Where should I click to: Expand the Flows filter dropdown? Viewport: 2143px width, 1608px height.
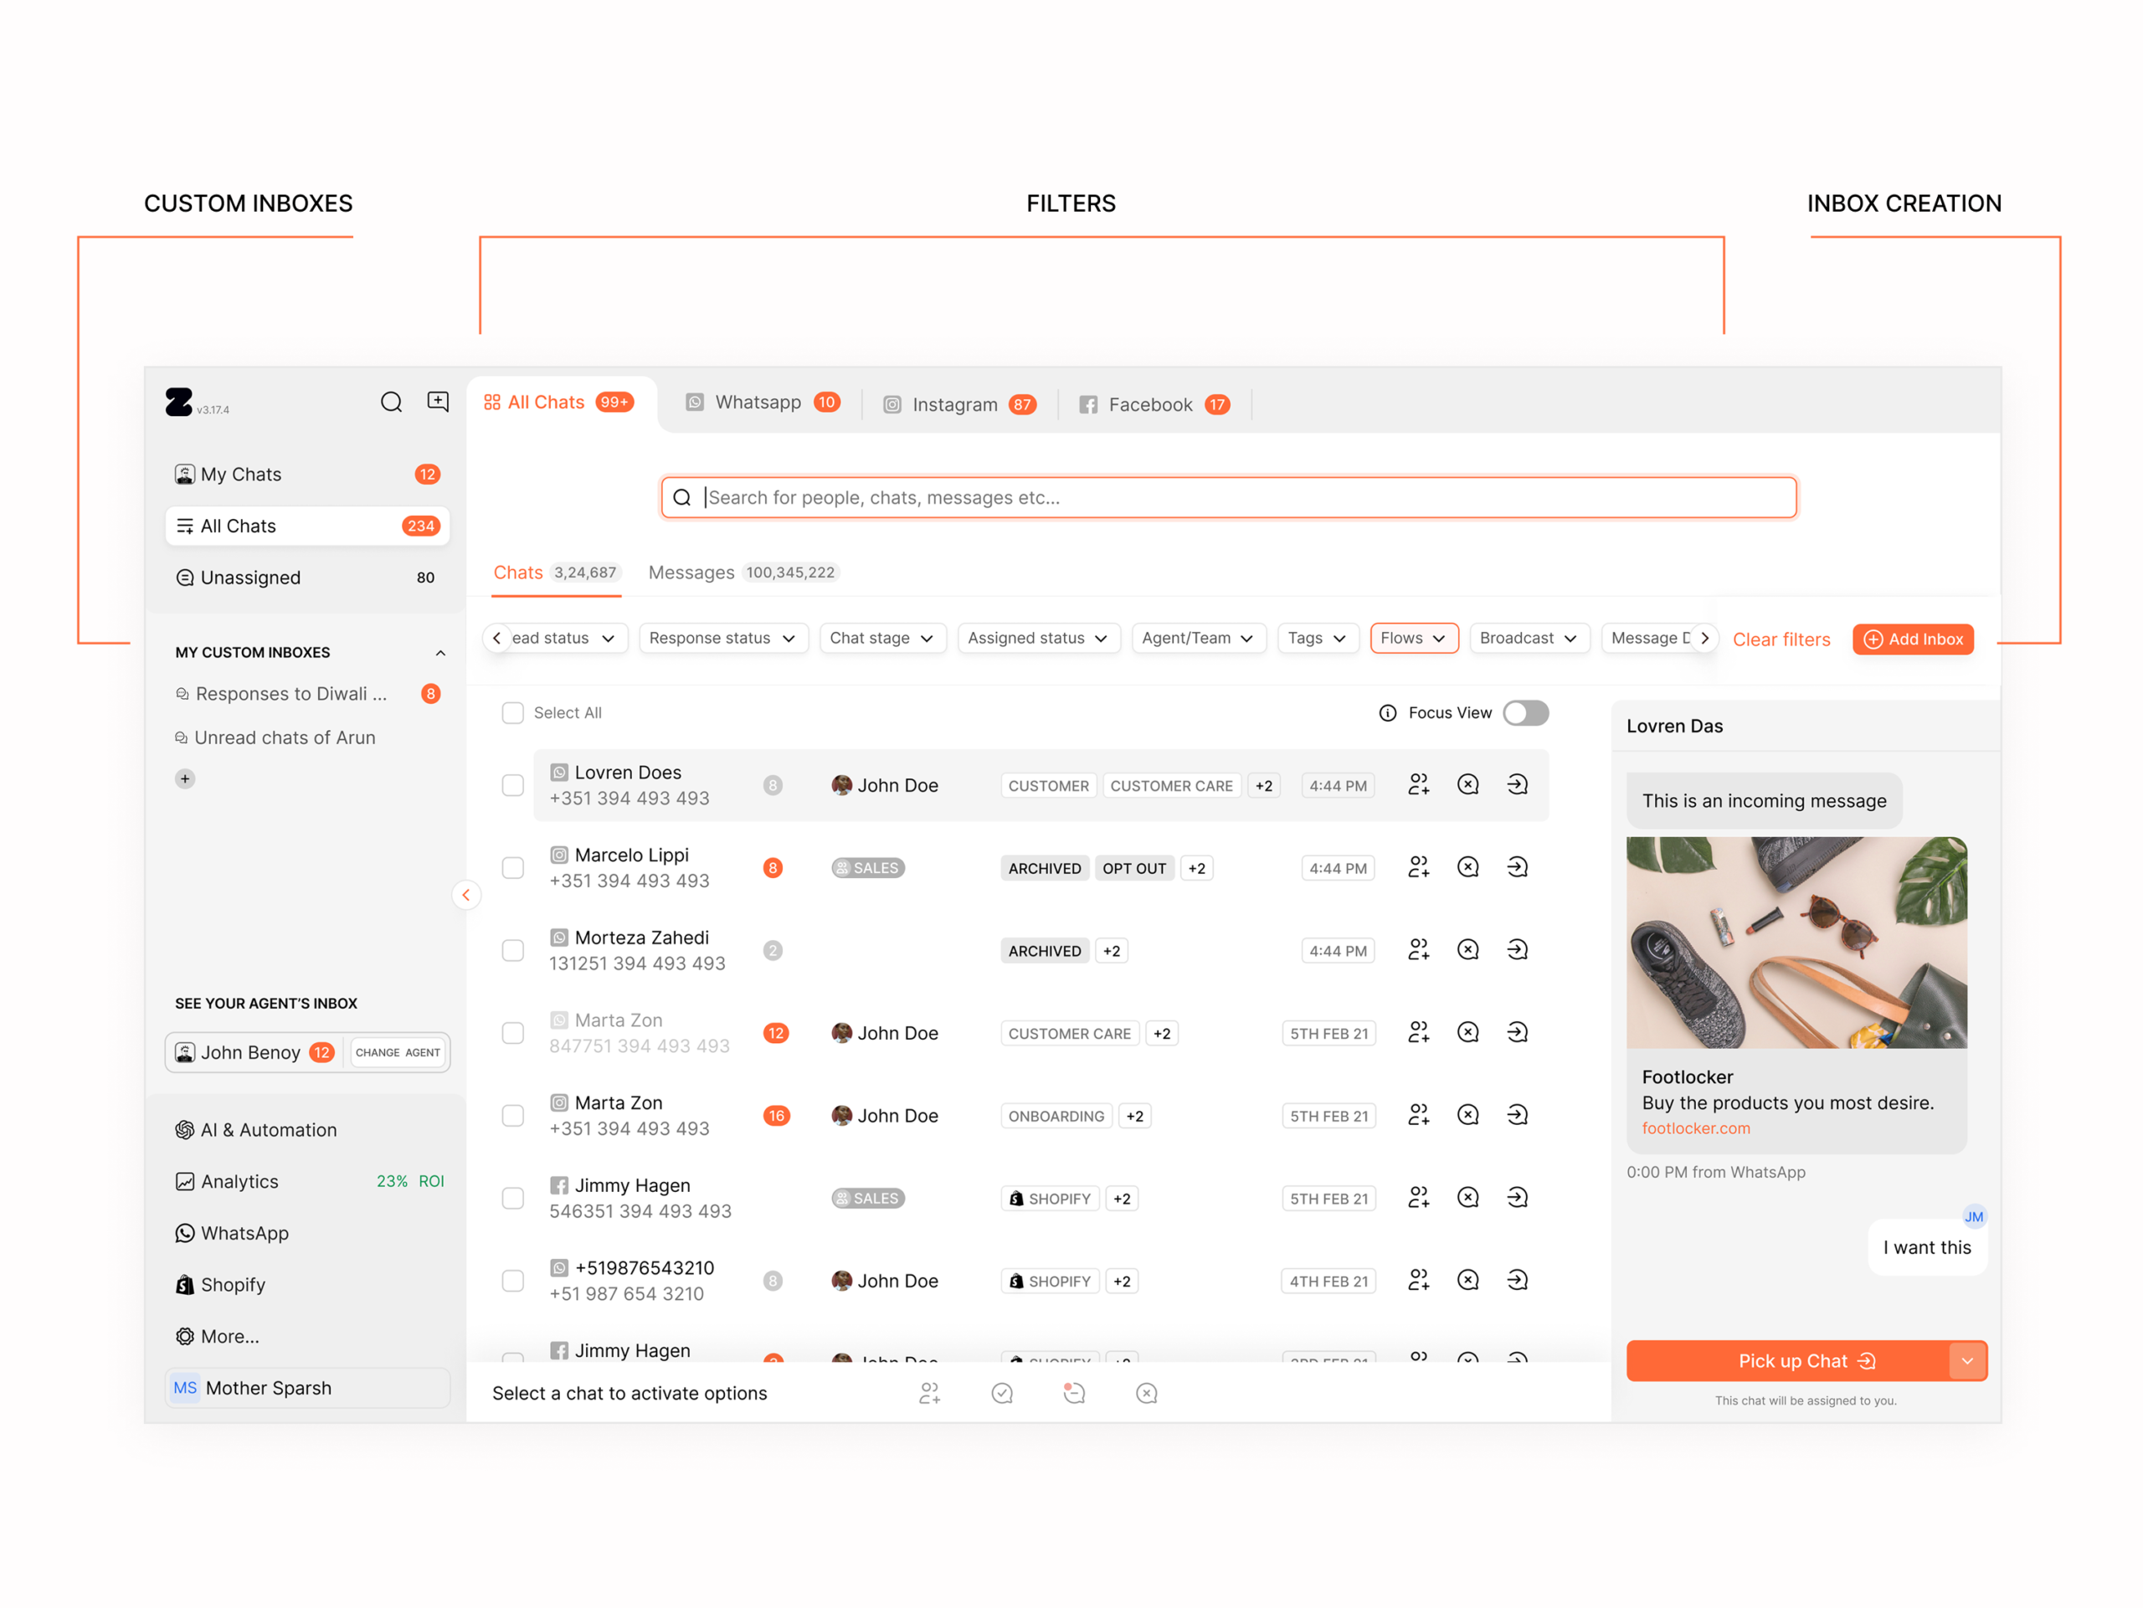(1414, 637)
